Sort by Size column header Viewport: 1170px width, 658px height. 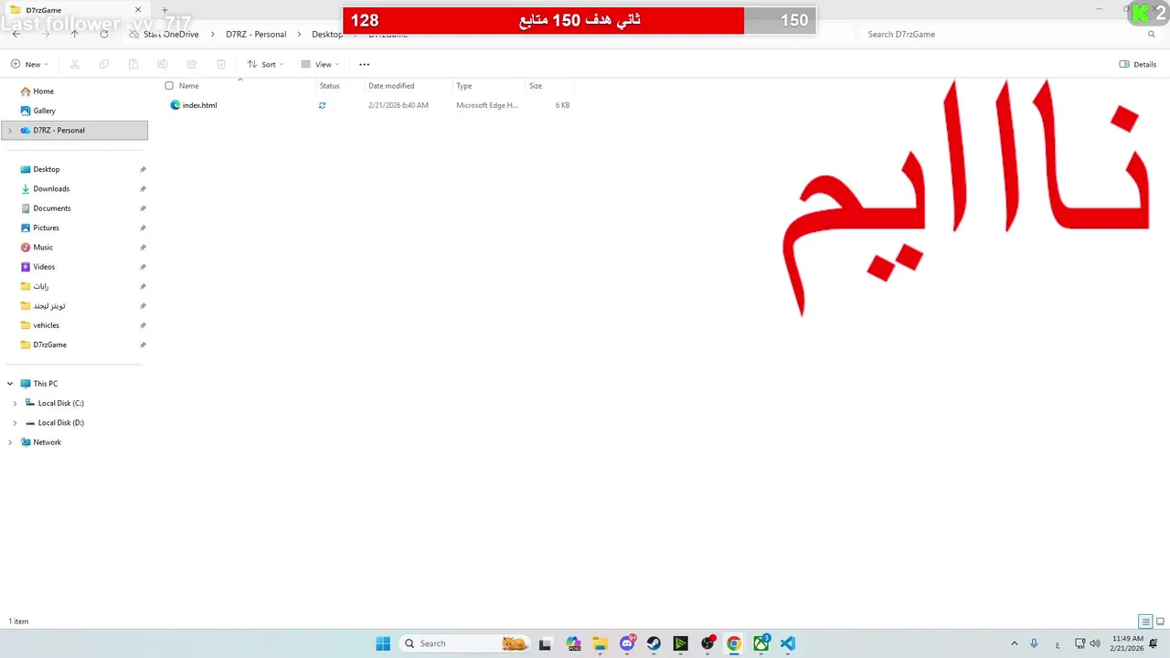536,86
